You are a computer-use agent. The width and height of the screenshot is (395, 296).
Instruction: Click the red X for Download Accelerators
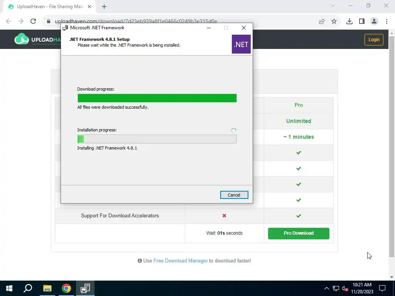224,216
